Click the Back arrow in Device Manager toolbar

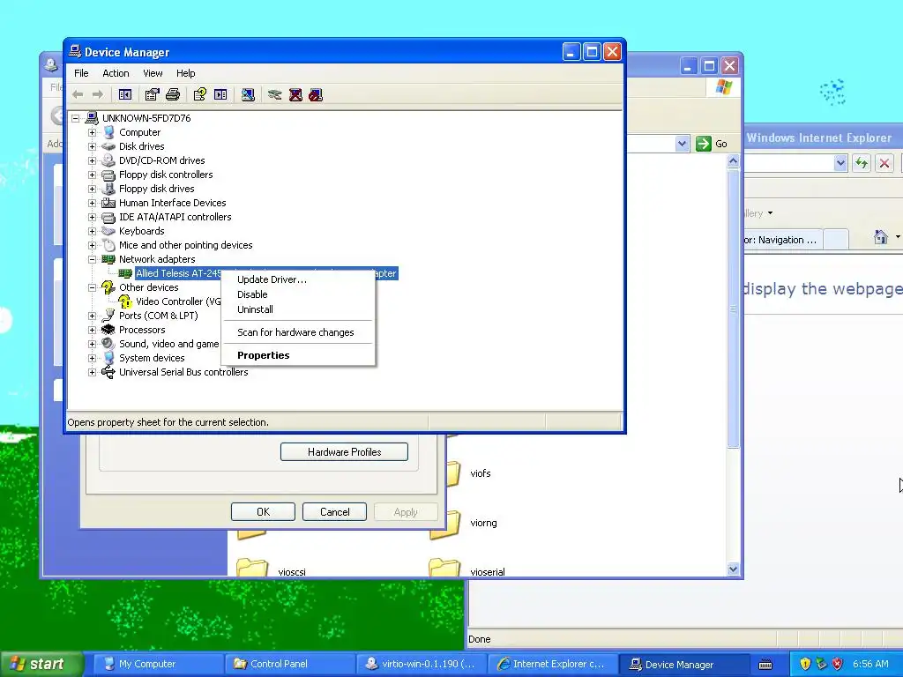pyautogui.click(x=78, y=94)
